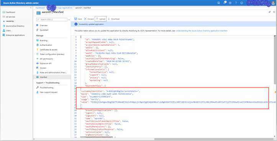Open the help question mark icon
The height and width of the screenshot is (141, 277).
tap(236, 3)
